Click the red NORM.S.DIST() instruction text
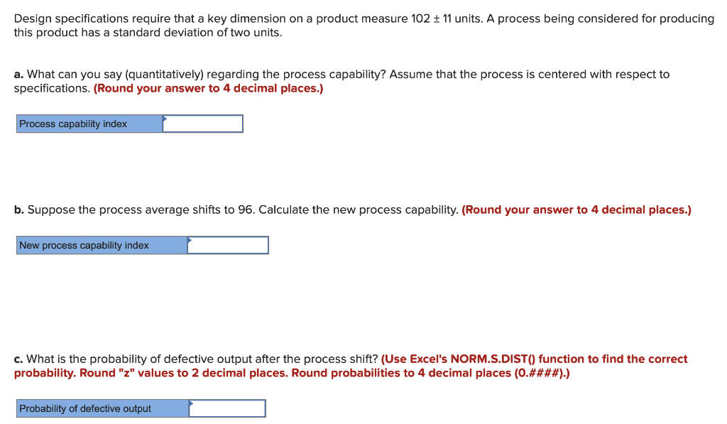Image resolution: width=727 pixels, height=424 pixels. coord(532,359)
